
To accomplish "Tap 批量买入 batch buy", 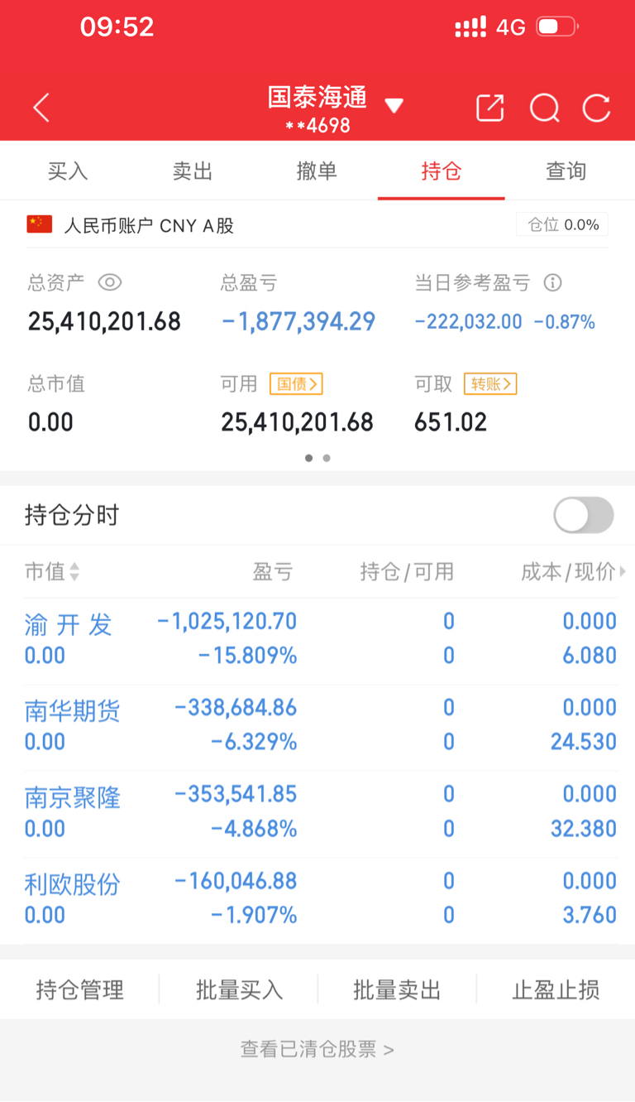I will (x=239, y=989).
